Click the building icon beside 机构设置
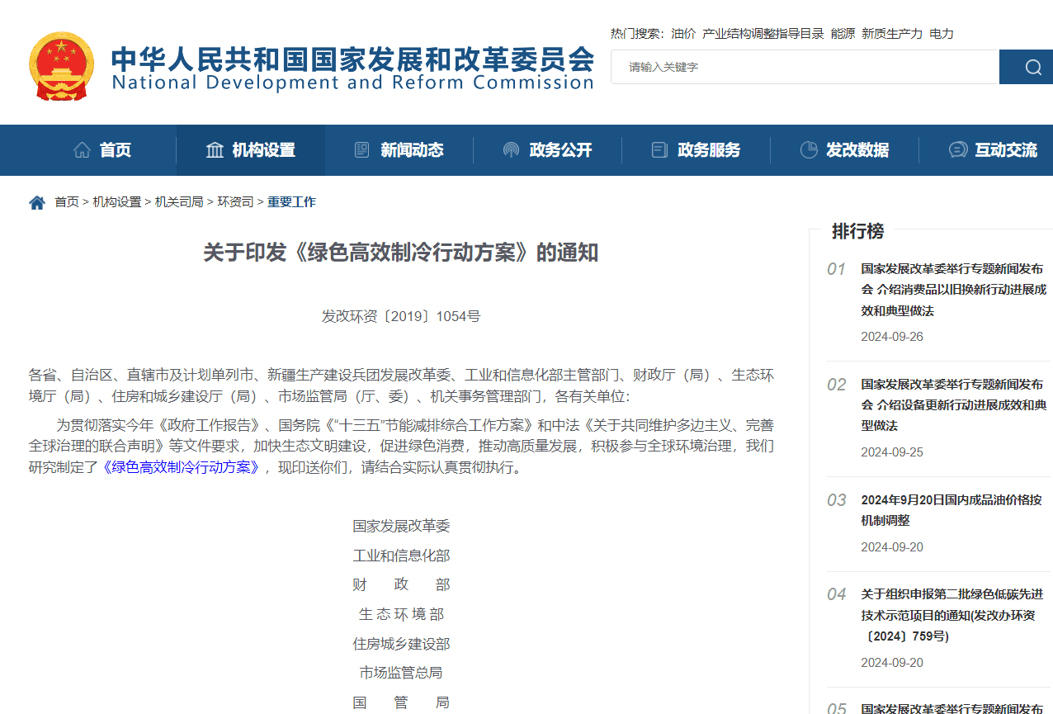The height and width of the screenshot is (714, 1053). click(215, 150)
